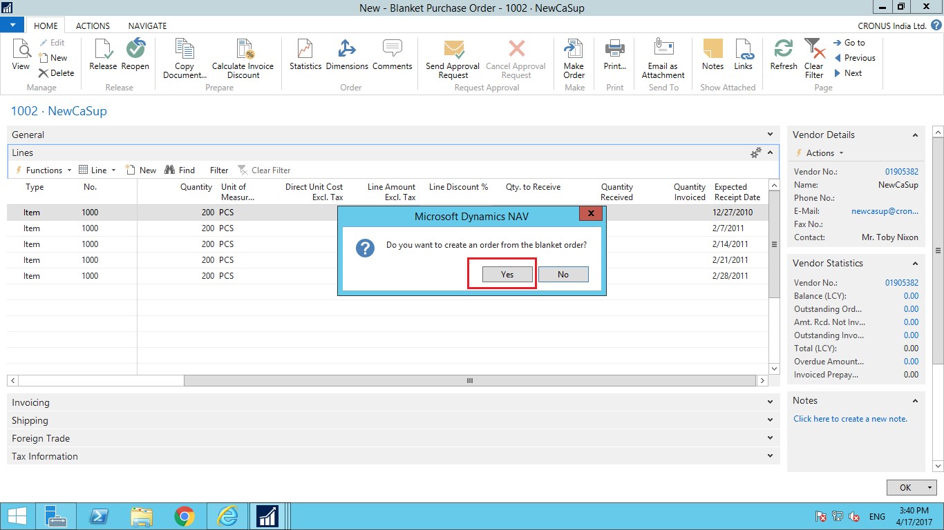The height and width of the screenshot is (530, 944).
Task: Switch to the ACTIONS ribbon tab
Action: click(93, 26)
